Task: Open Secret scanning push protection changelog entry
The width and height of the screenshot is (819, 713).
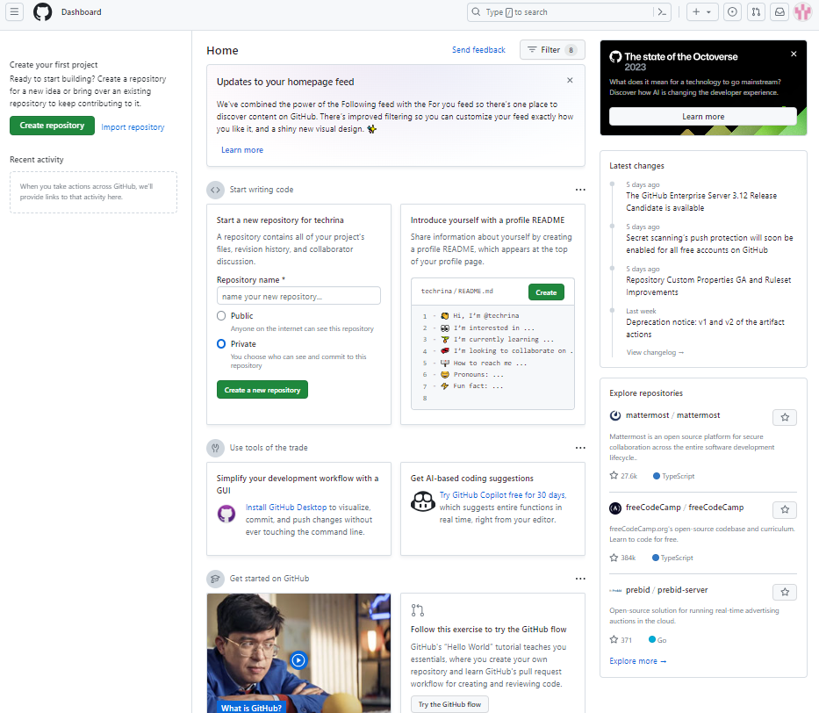Action: click(709, 244)
